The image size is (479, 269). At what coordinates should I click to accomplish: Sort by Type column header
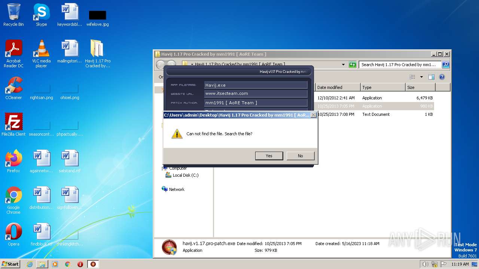pos(383,87)
